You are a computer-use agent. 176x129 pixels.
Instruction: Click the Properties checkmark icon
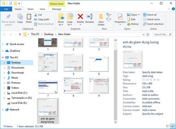tap(120, 16)
